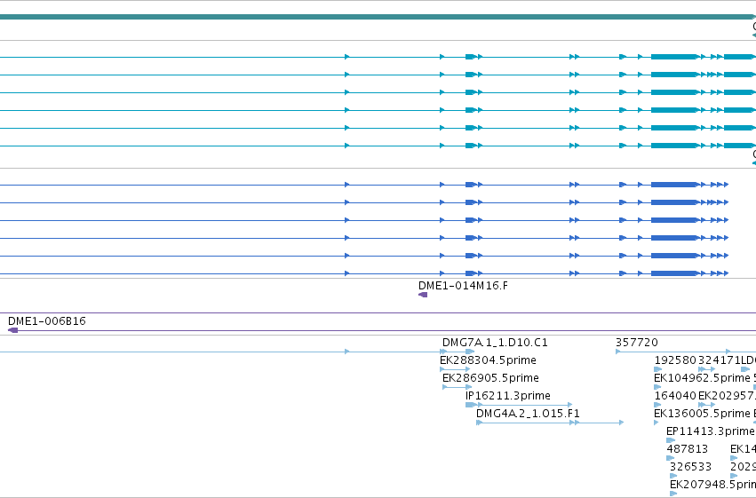Select the DME1-014M16.F feature label

click(463, 286)
